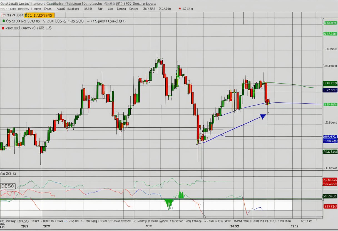338x231 pixels.
Task: Expand the OE58 indicator label box
Action: (x=8, y=186)
